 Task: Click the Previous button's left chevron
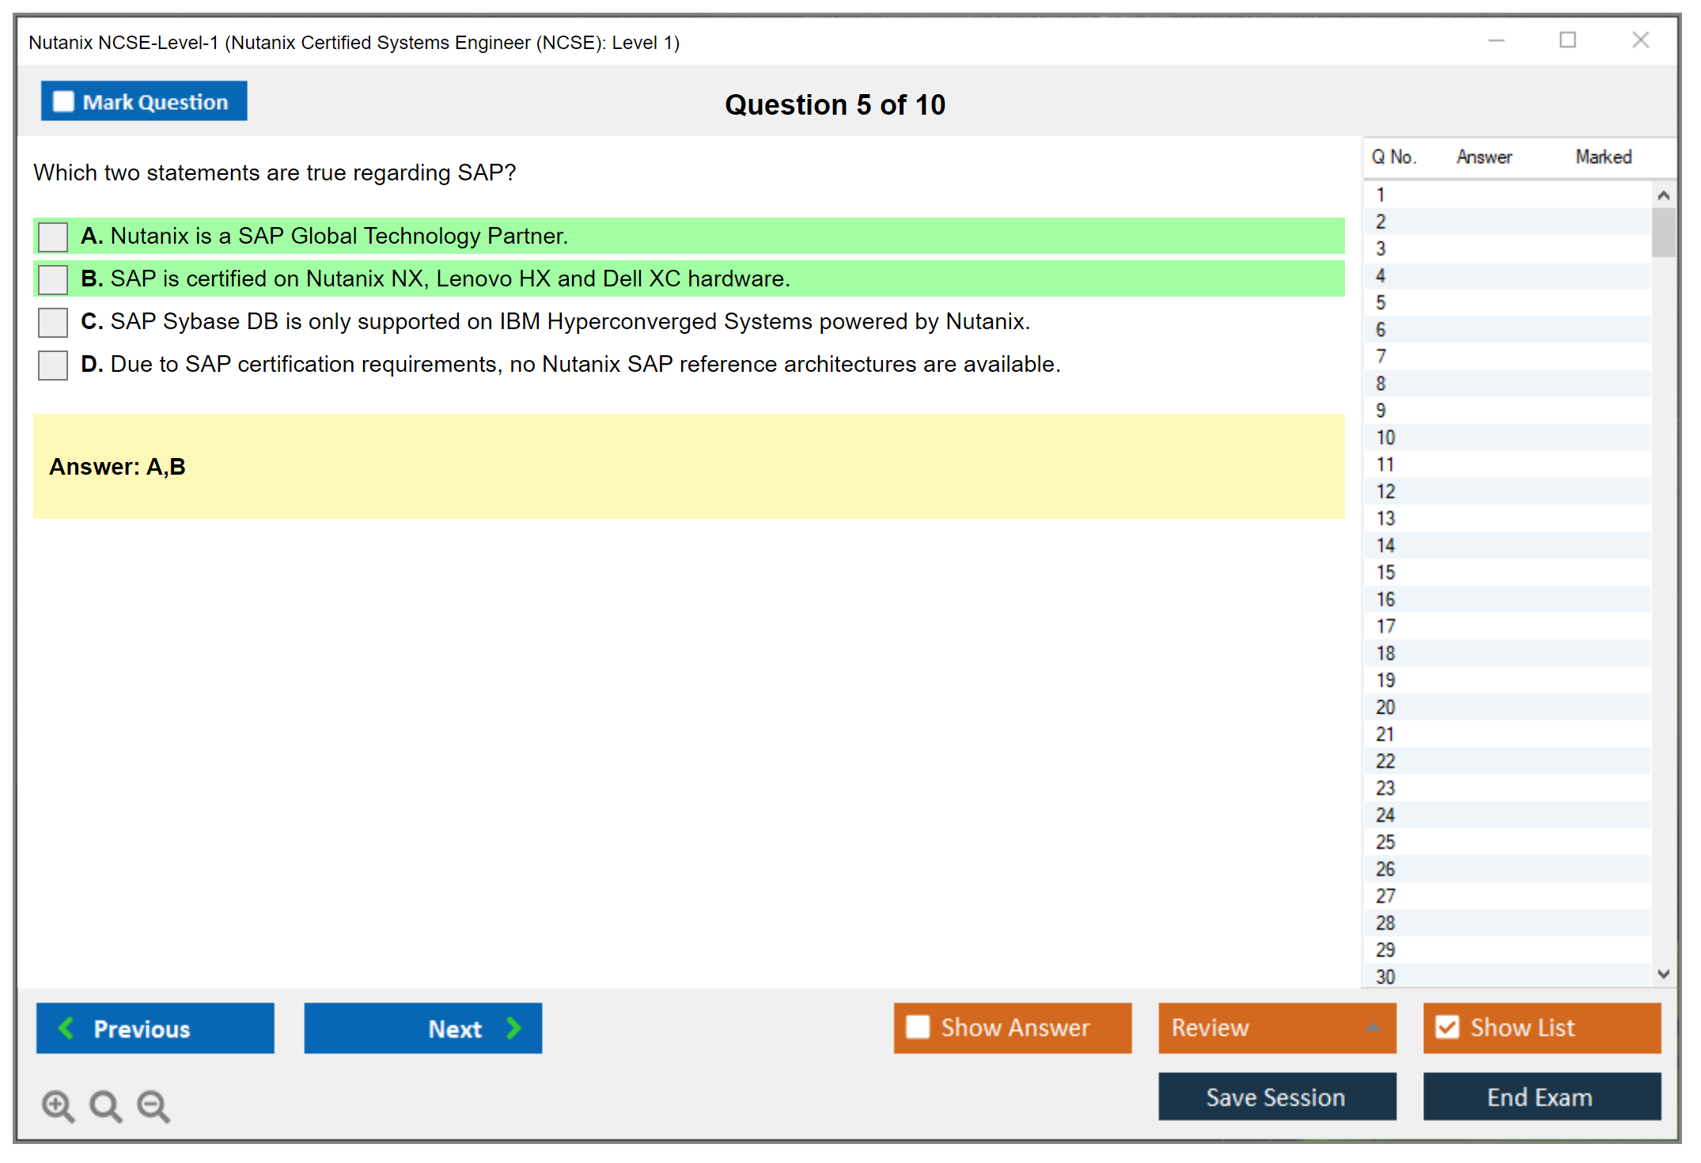pyautogui.click(x=66, y=1028)
